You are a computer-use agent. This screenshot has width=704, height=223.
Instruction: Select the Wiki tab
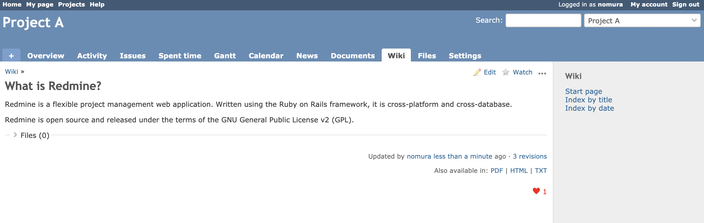(396, 55)
